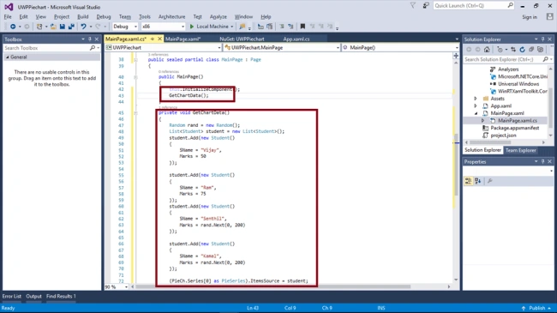The height and width of the screenshot is (313, 557).
Task: Toggle the bookmark icon in toolbar
Action: [x=302, y=27]
